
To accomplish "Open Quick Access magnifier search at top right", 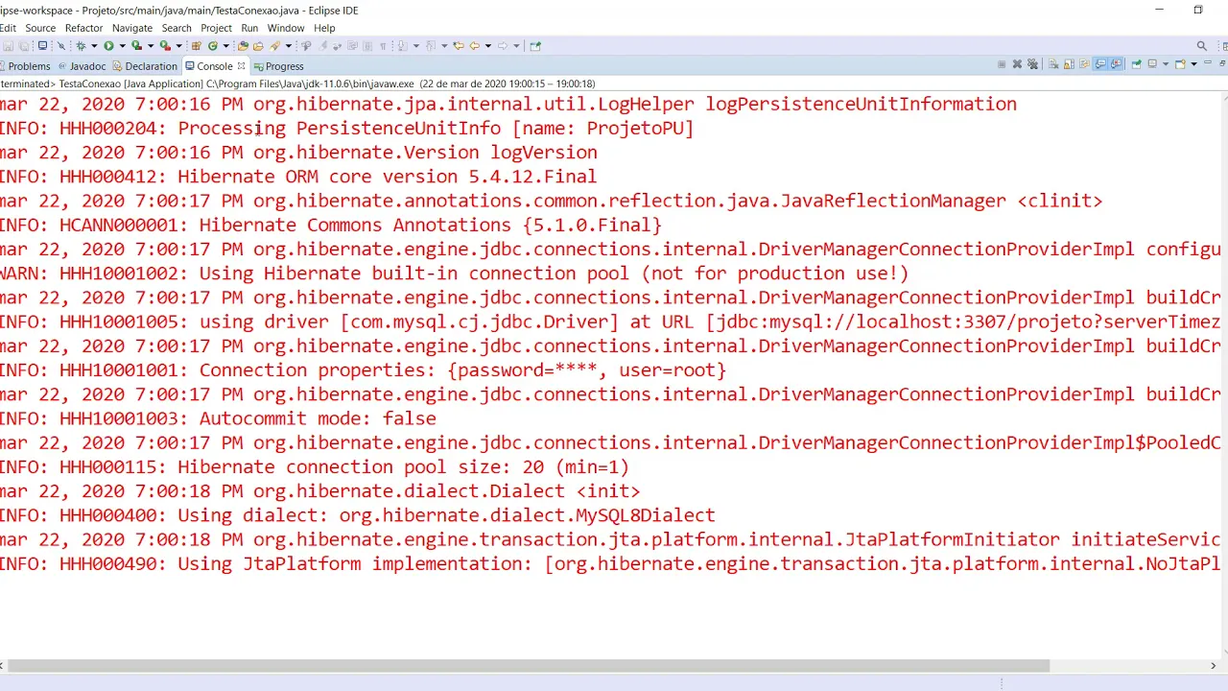I will [1201, 45].
